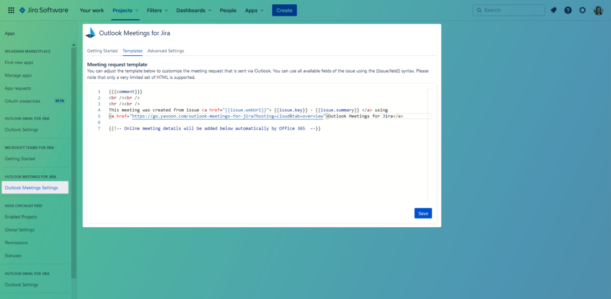Expand the Apps dropdown menu
The image size is (611, 299).
click(254, 10)
